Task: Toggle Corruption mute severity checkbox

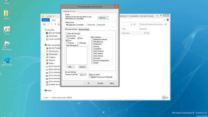Action: 67,38
